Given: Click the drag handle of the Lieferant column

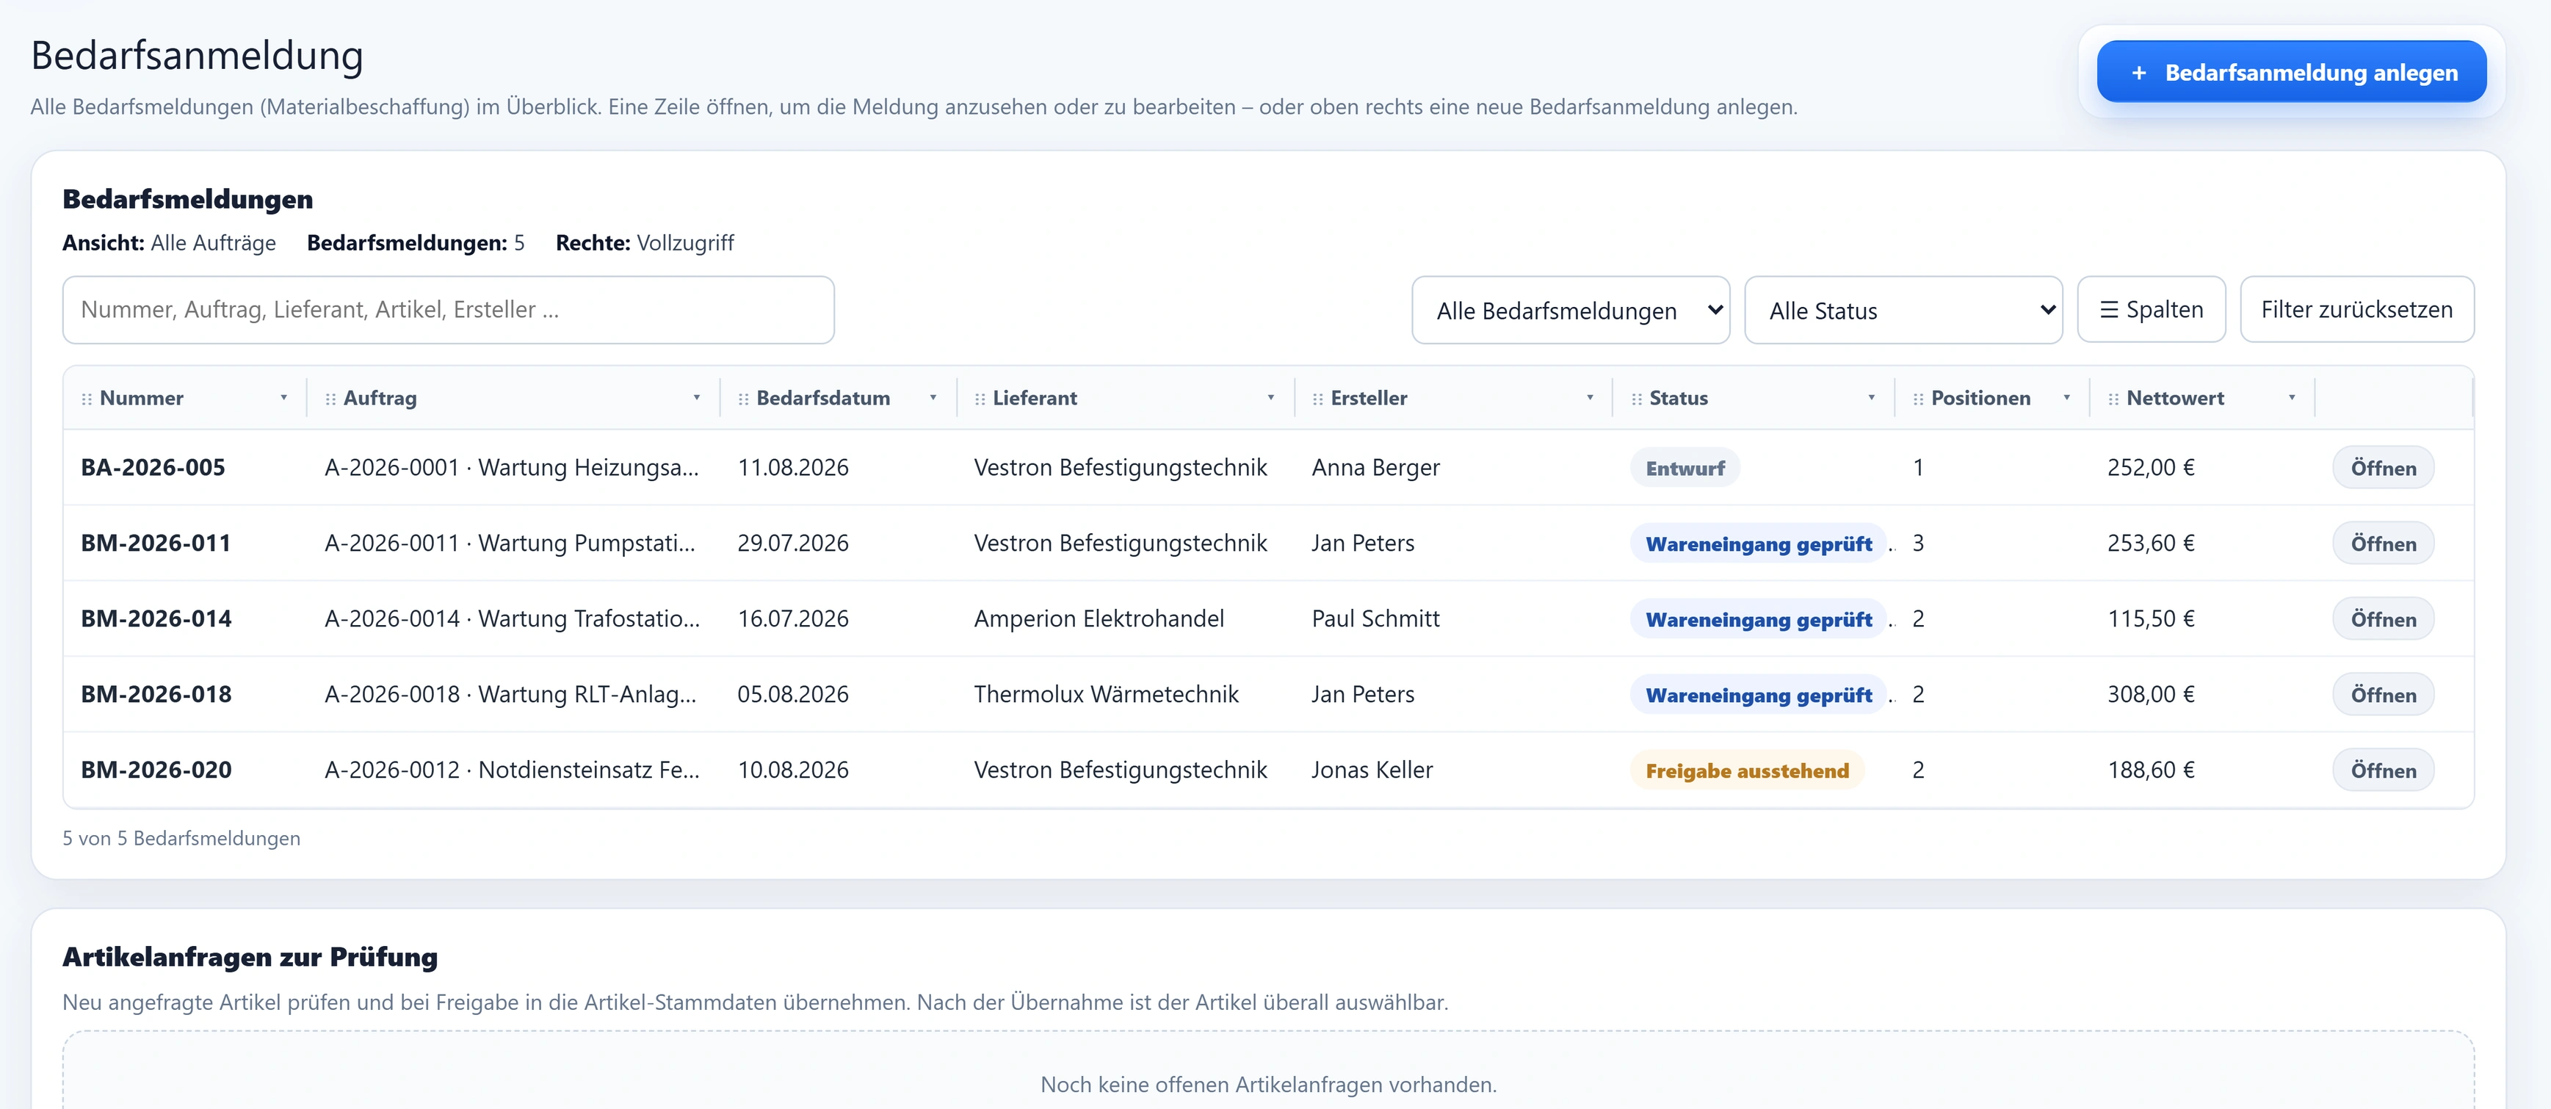Looking at the screenshot, I should [980, 399].
